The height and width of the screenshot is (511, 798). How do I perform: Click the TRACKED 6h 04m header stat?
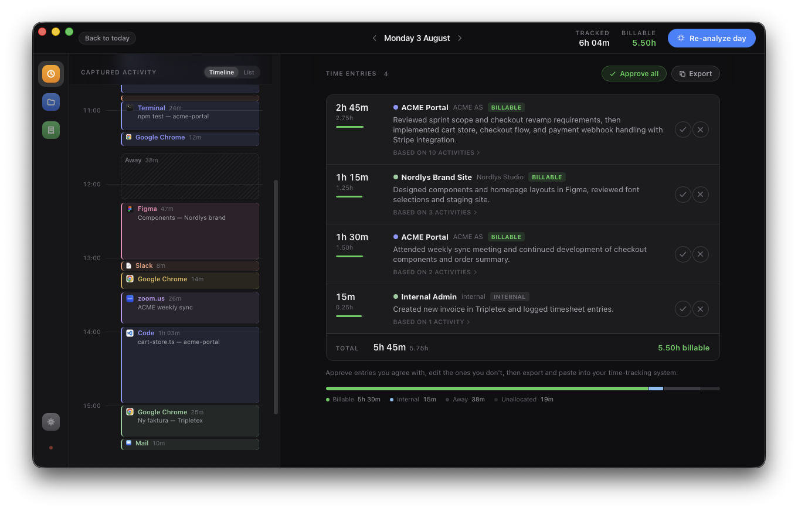point(592,38)
